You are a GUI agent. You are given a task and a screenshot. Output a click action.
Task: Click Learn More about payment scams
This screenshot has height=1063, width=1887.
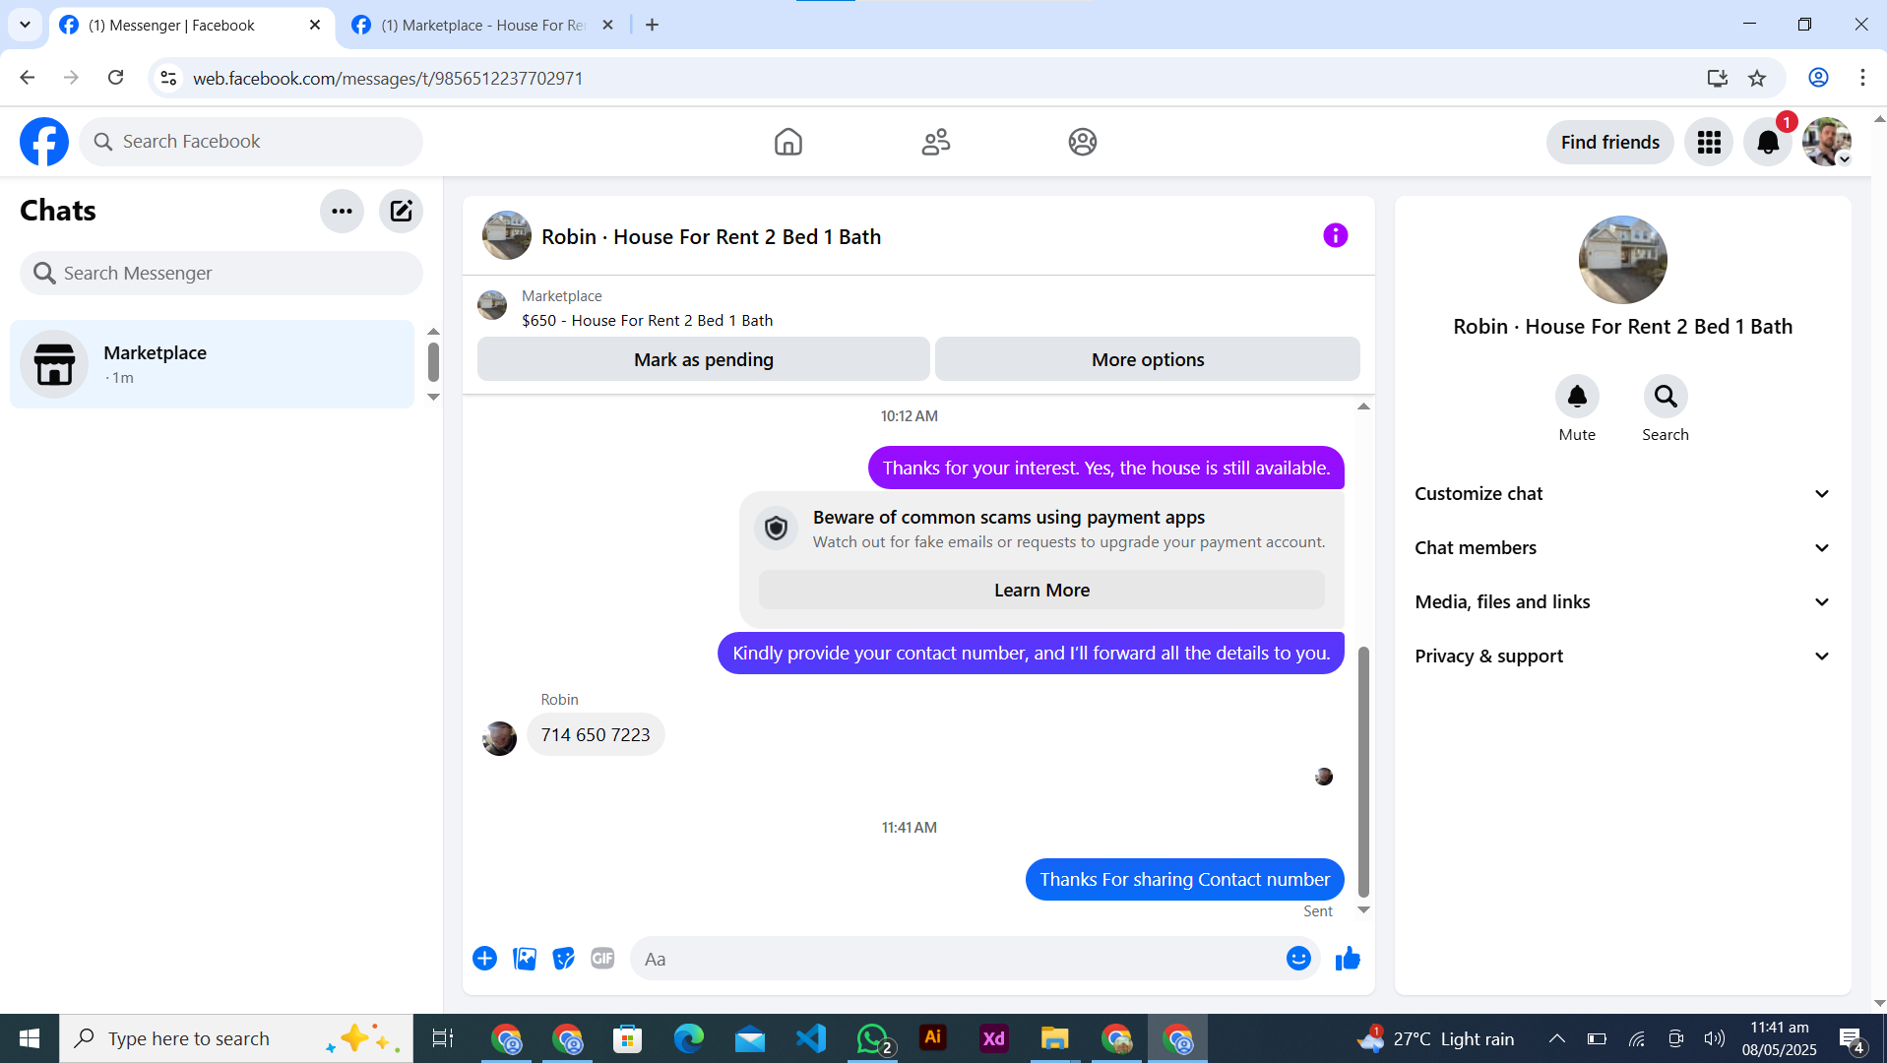click(x=1041, y=591)
